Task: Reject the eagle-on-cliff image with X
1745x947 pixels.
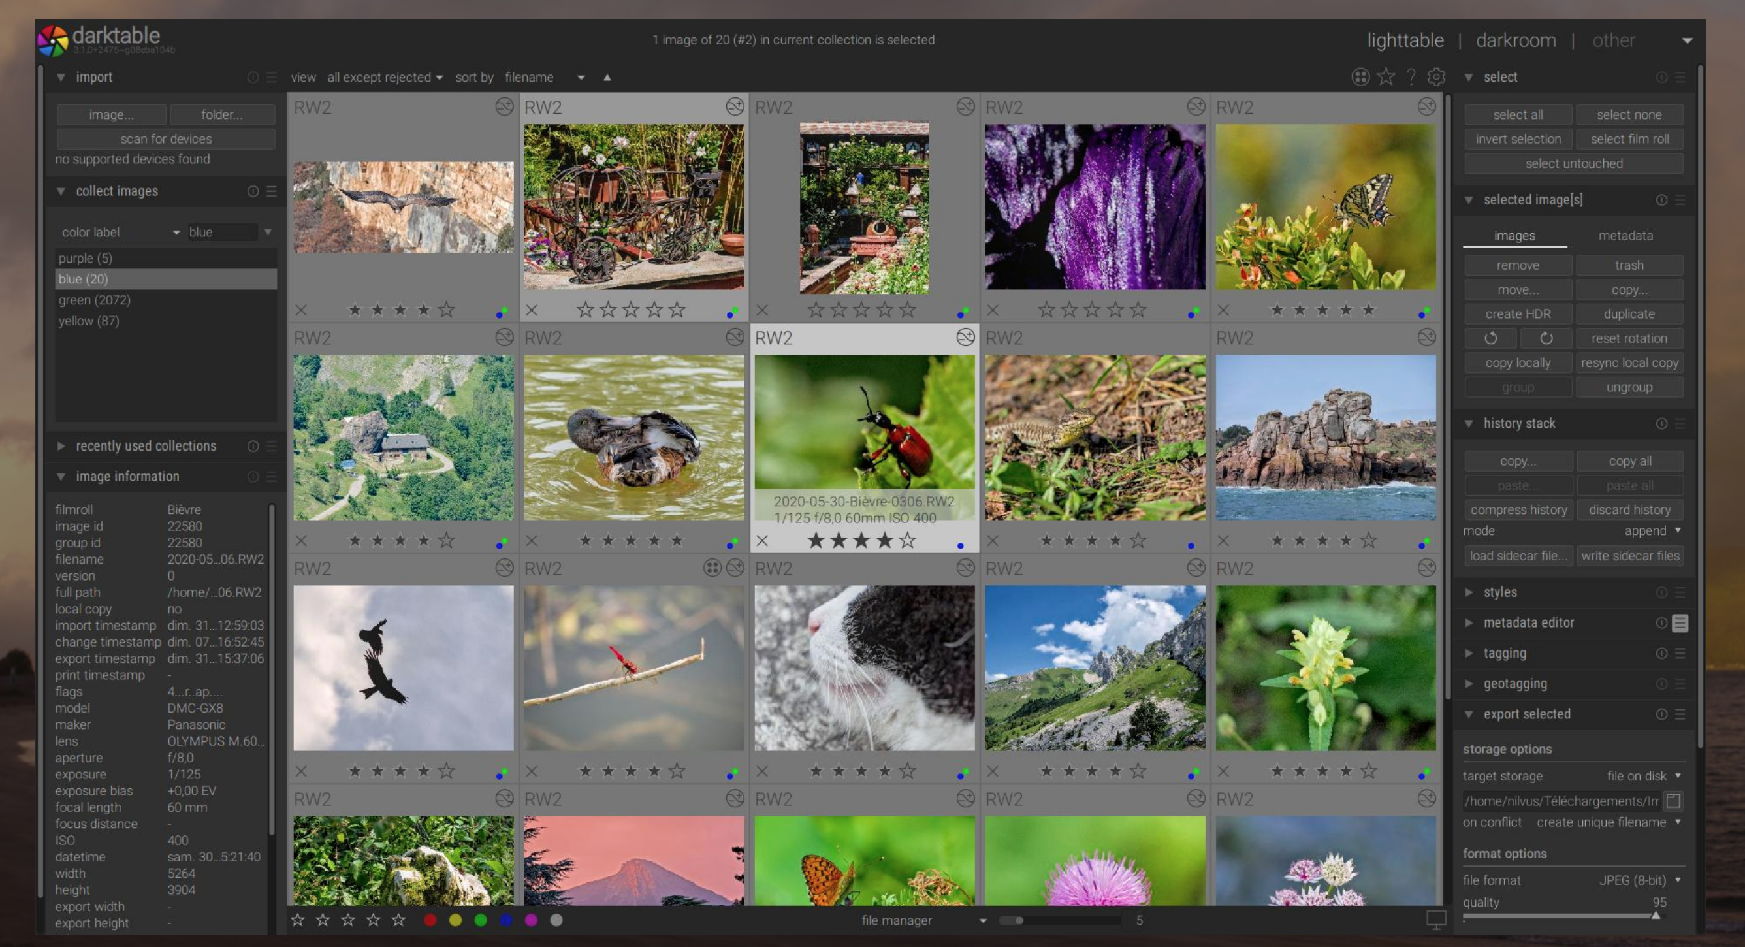Action: (x=302, y=310)
